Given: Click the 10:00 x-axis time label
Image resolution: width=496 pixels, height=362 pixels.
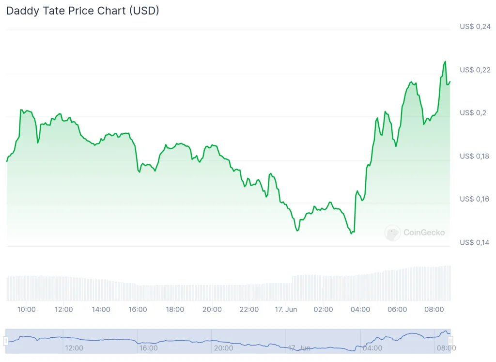Looking at the screenshot, I should [26, 310].
